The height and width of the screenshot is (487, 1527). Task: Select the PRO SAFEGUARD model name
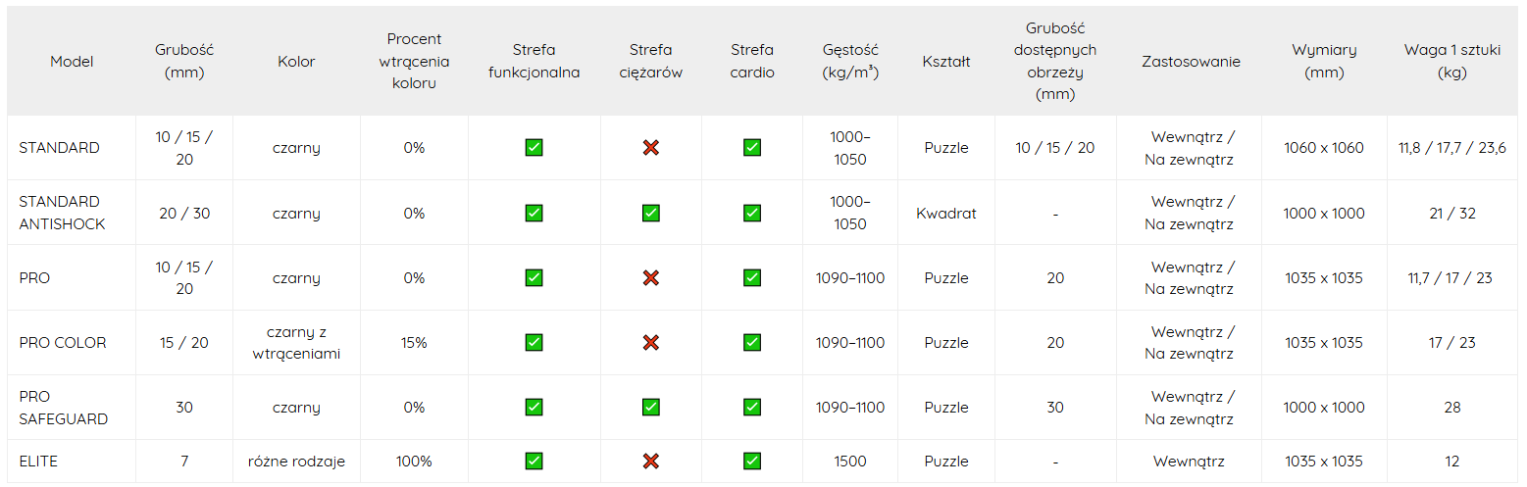pyautogui.click(x=63, y=408)
